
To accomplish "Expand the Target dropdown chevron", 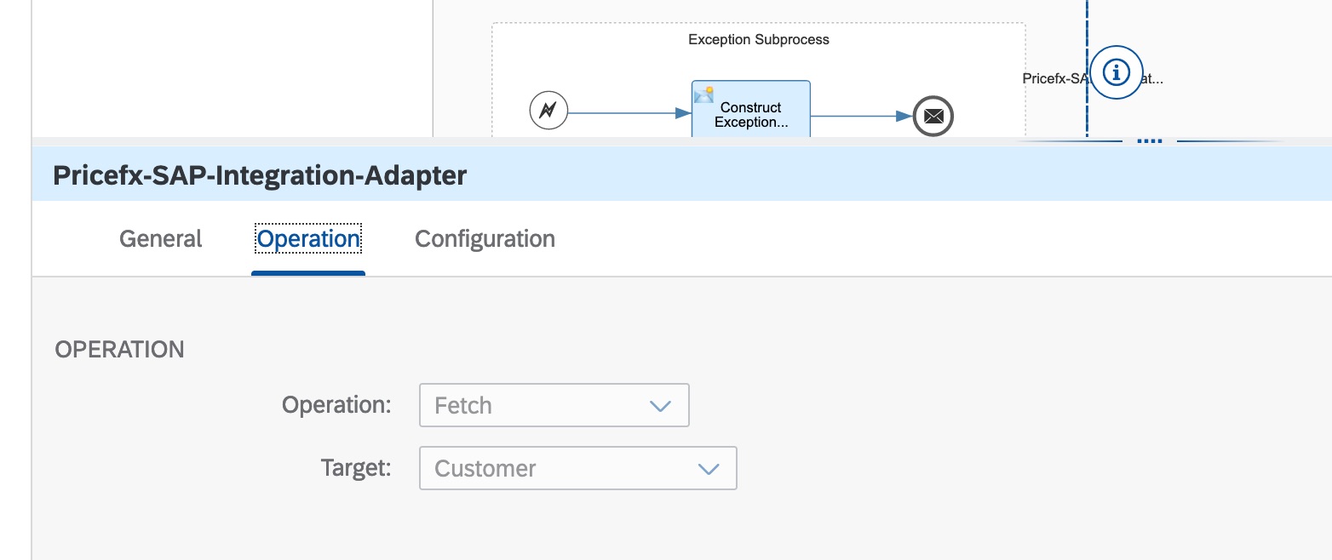I will (709, 469).
